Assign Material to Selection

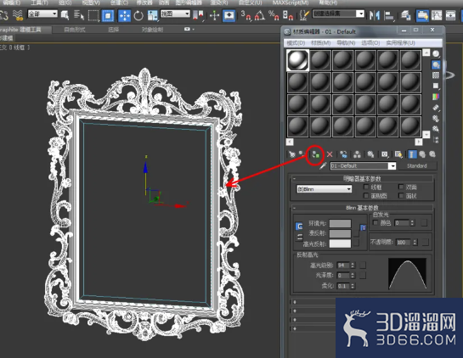click(x=316, y=154)
